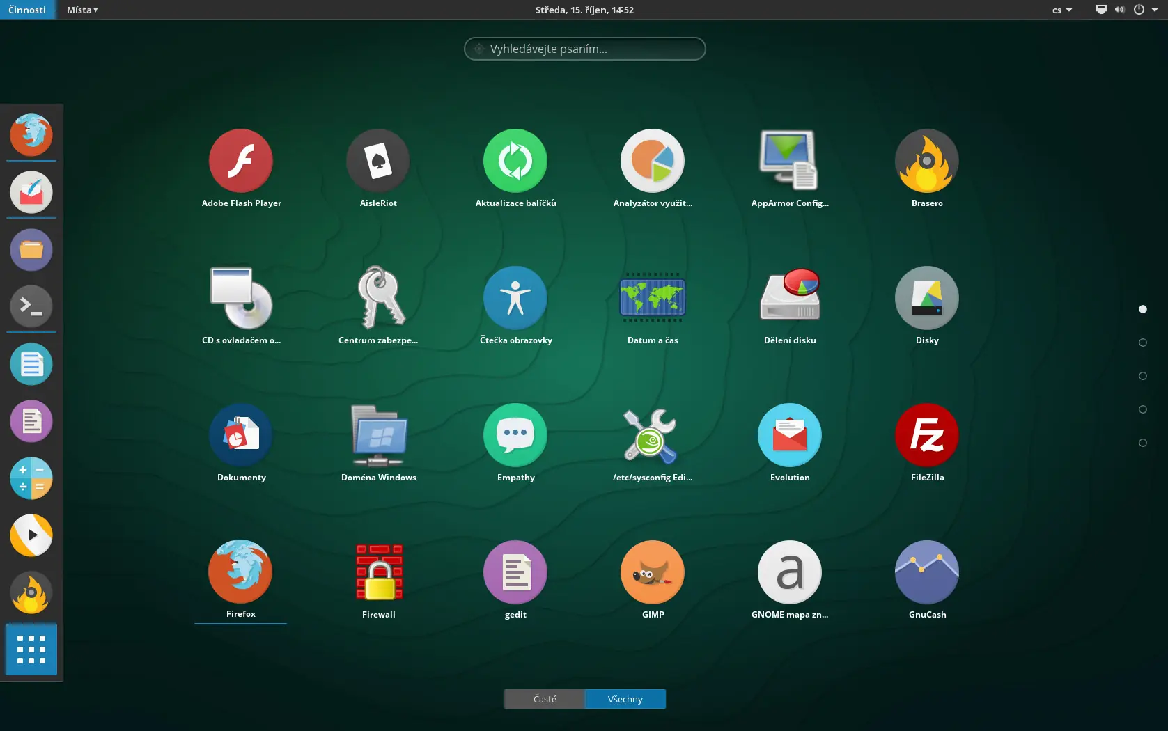Viewport: 1168px width, 731px height.
Task: Open Files manager from the dock
Action: 31,249
